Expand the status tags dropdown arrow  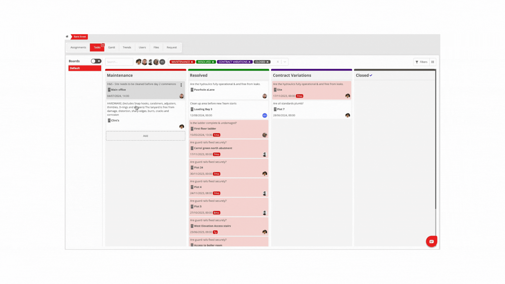285,62
